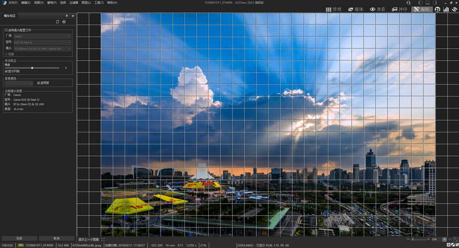Enable the lens profile checkbox (启用镜头配置文件)
This screenshot has width=459, height=248.
[6, 30]
